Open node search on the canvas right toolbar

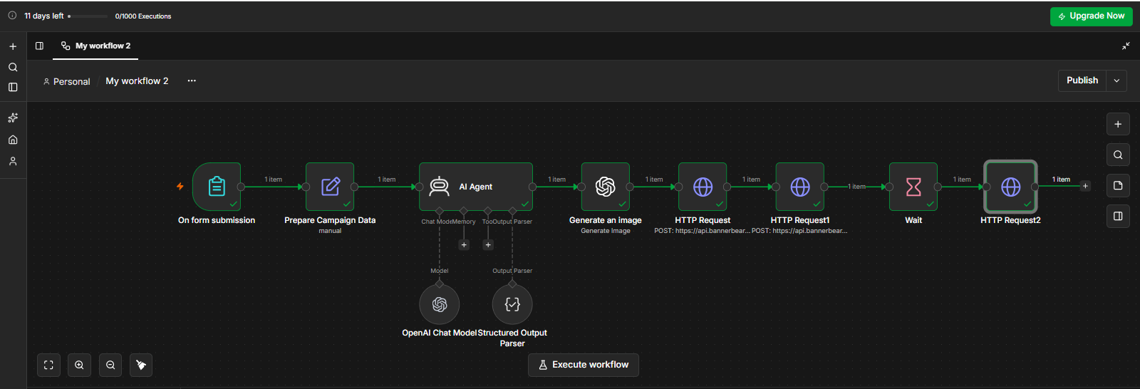pyautogui.click(x=1118, y=155)
